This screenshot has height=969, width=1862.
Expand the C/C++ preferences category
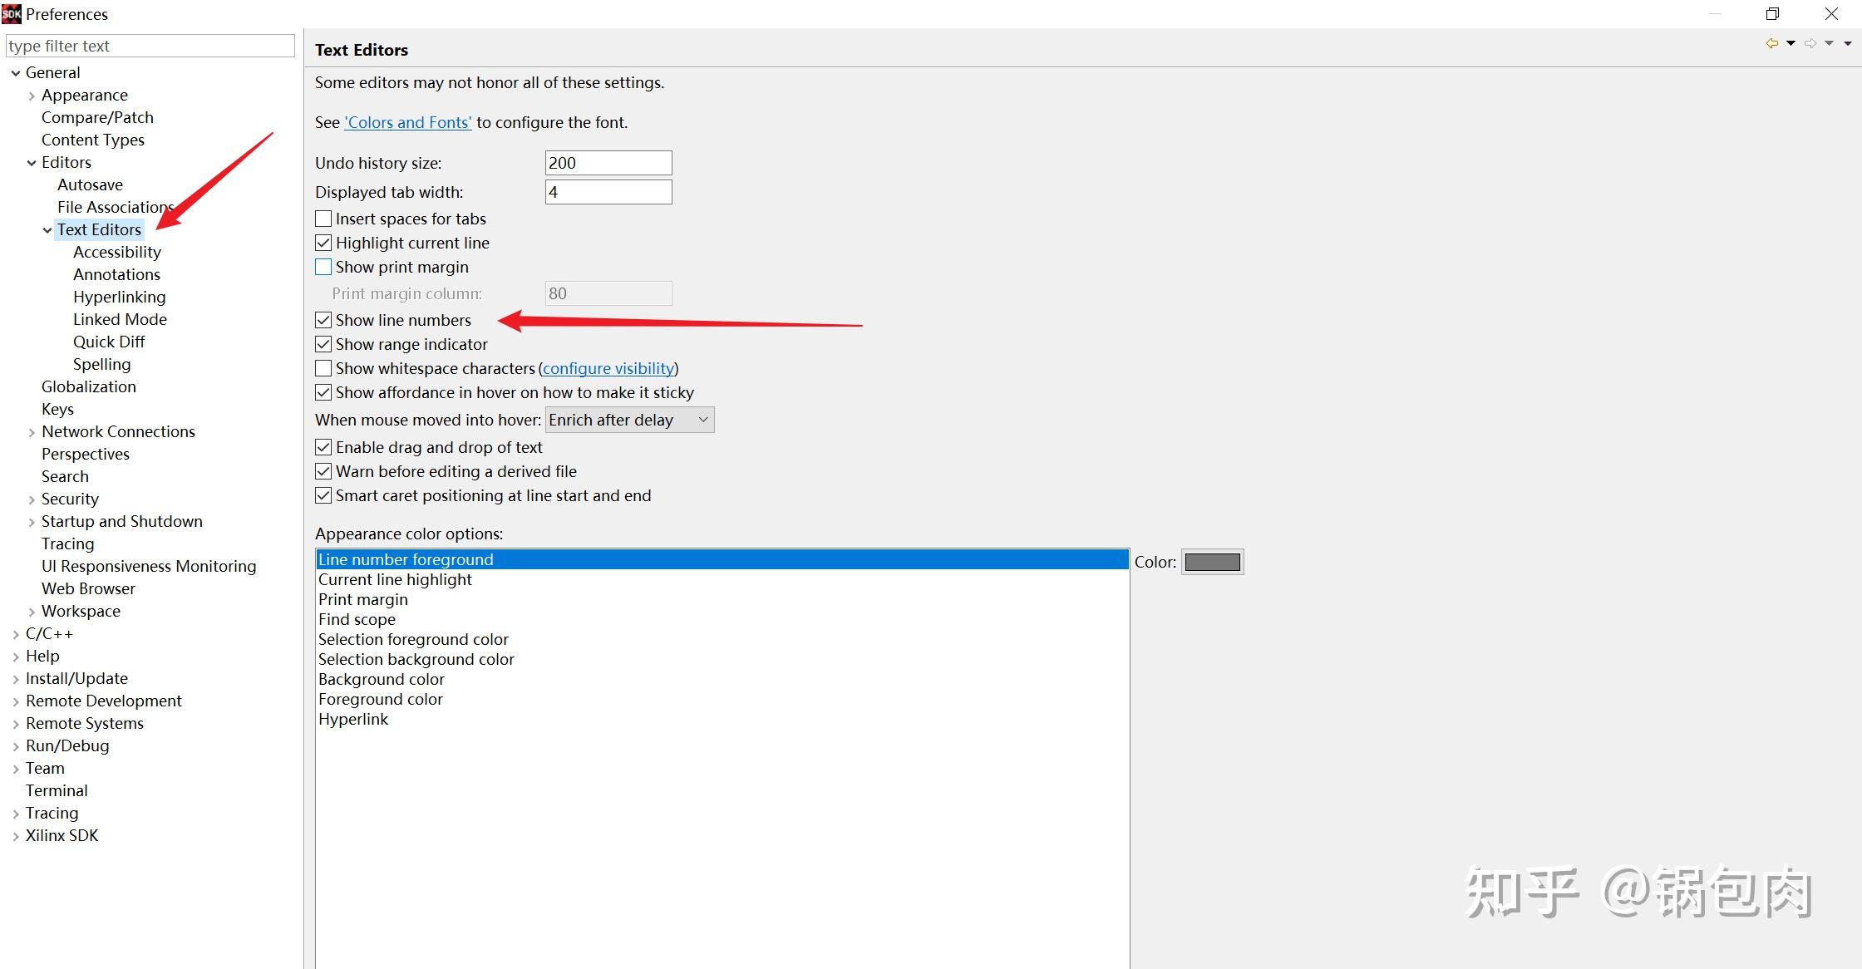point(16,634)
